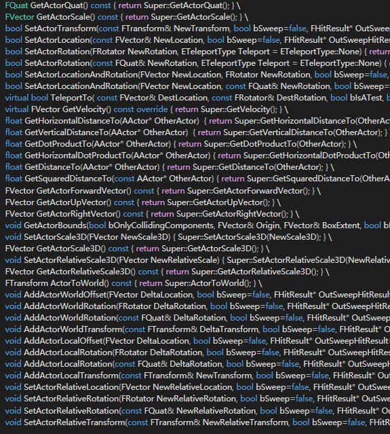Click bOnlyCollidingComponents parameter
The height and width of the screenshot is (434, 390).
click(x=161, y=225)
